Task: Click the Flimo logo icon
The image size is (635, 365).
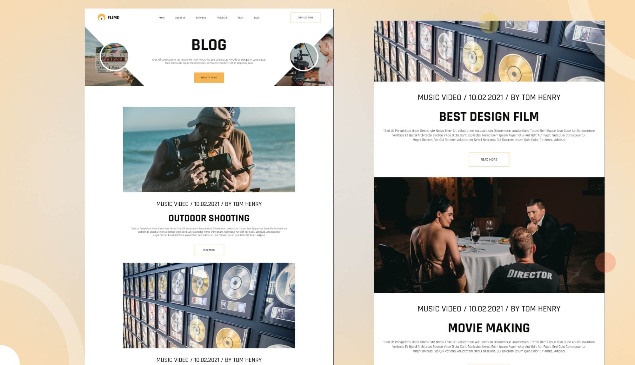Action: (101, 18)
